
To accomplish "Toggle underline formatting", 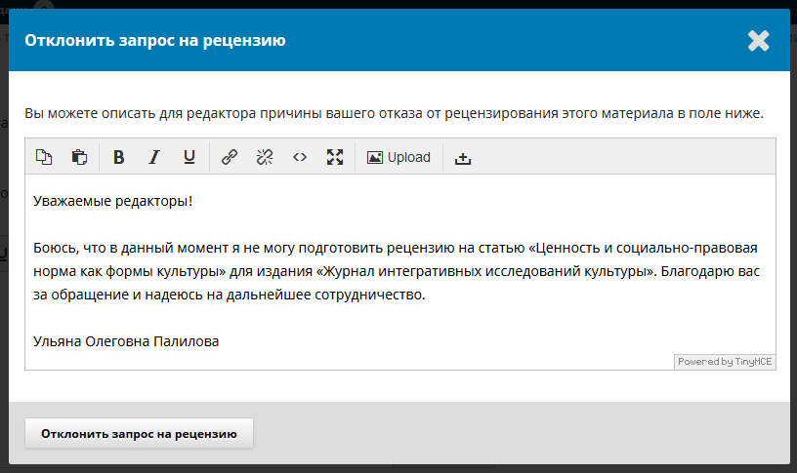I will (x=189, y=157).
